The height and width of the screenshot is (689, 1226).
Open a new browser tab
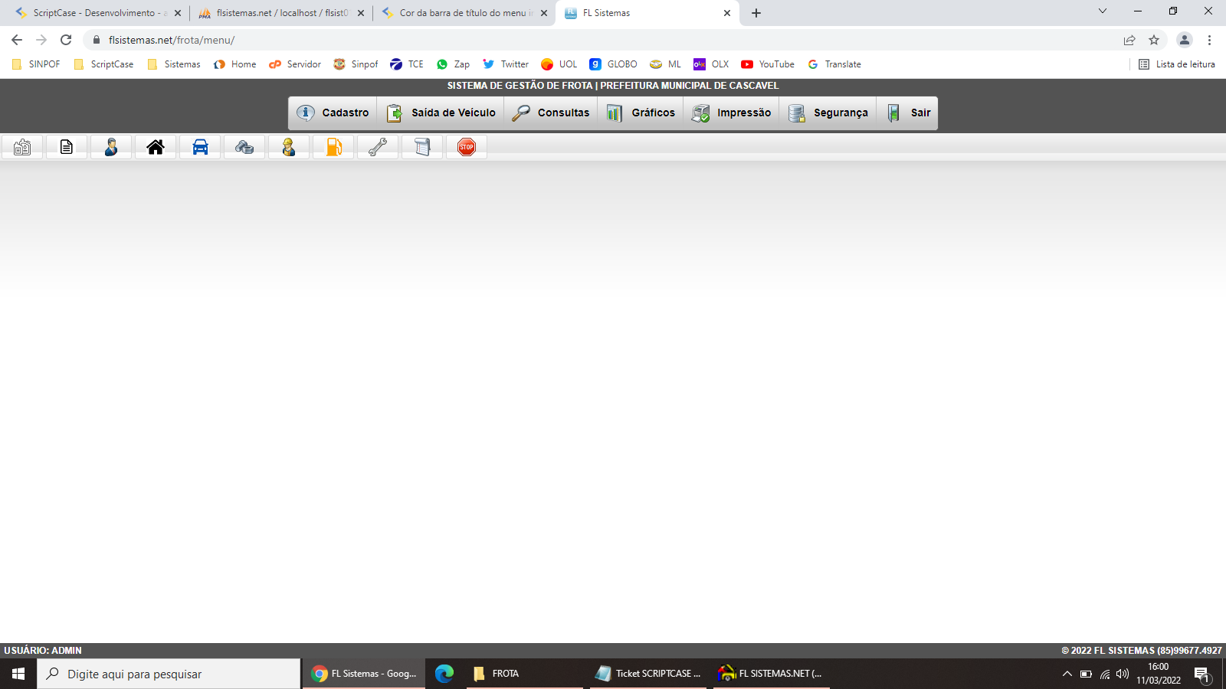(x=756, y=13)
